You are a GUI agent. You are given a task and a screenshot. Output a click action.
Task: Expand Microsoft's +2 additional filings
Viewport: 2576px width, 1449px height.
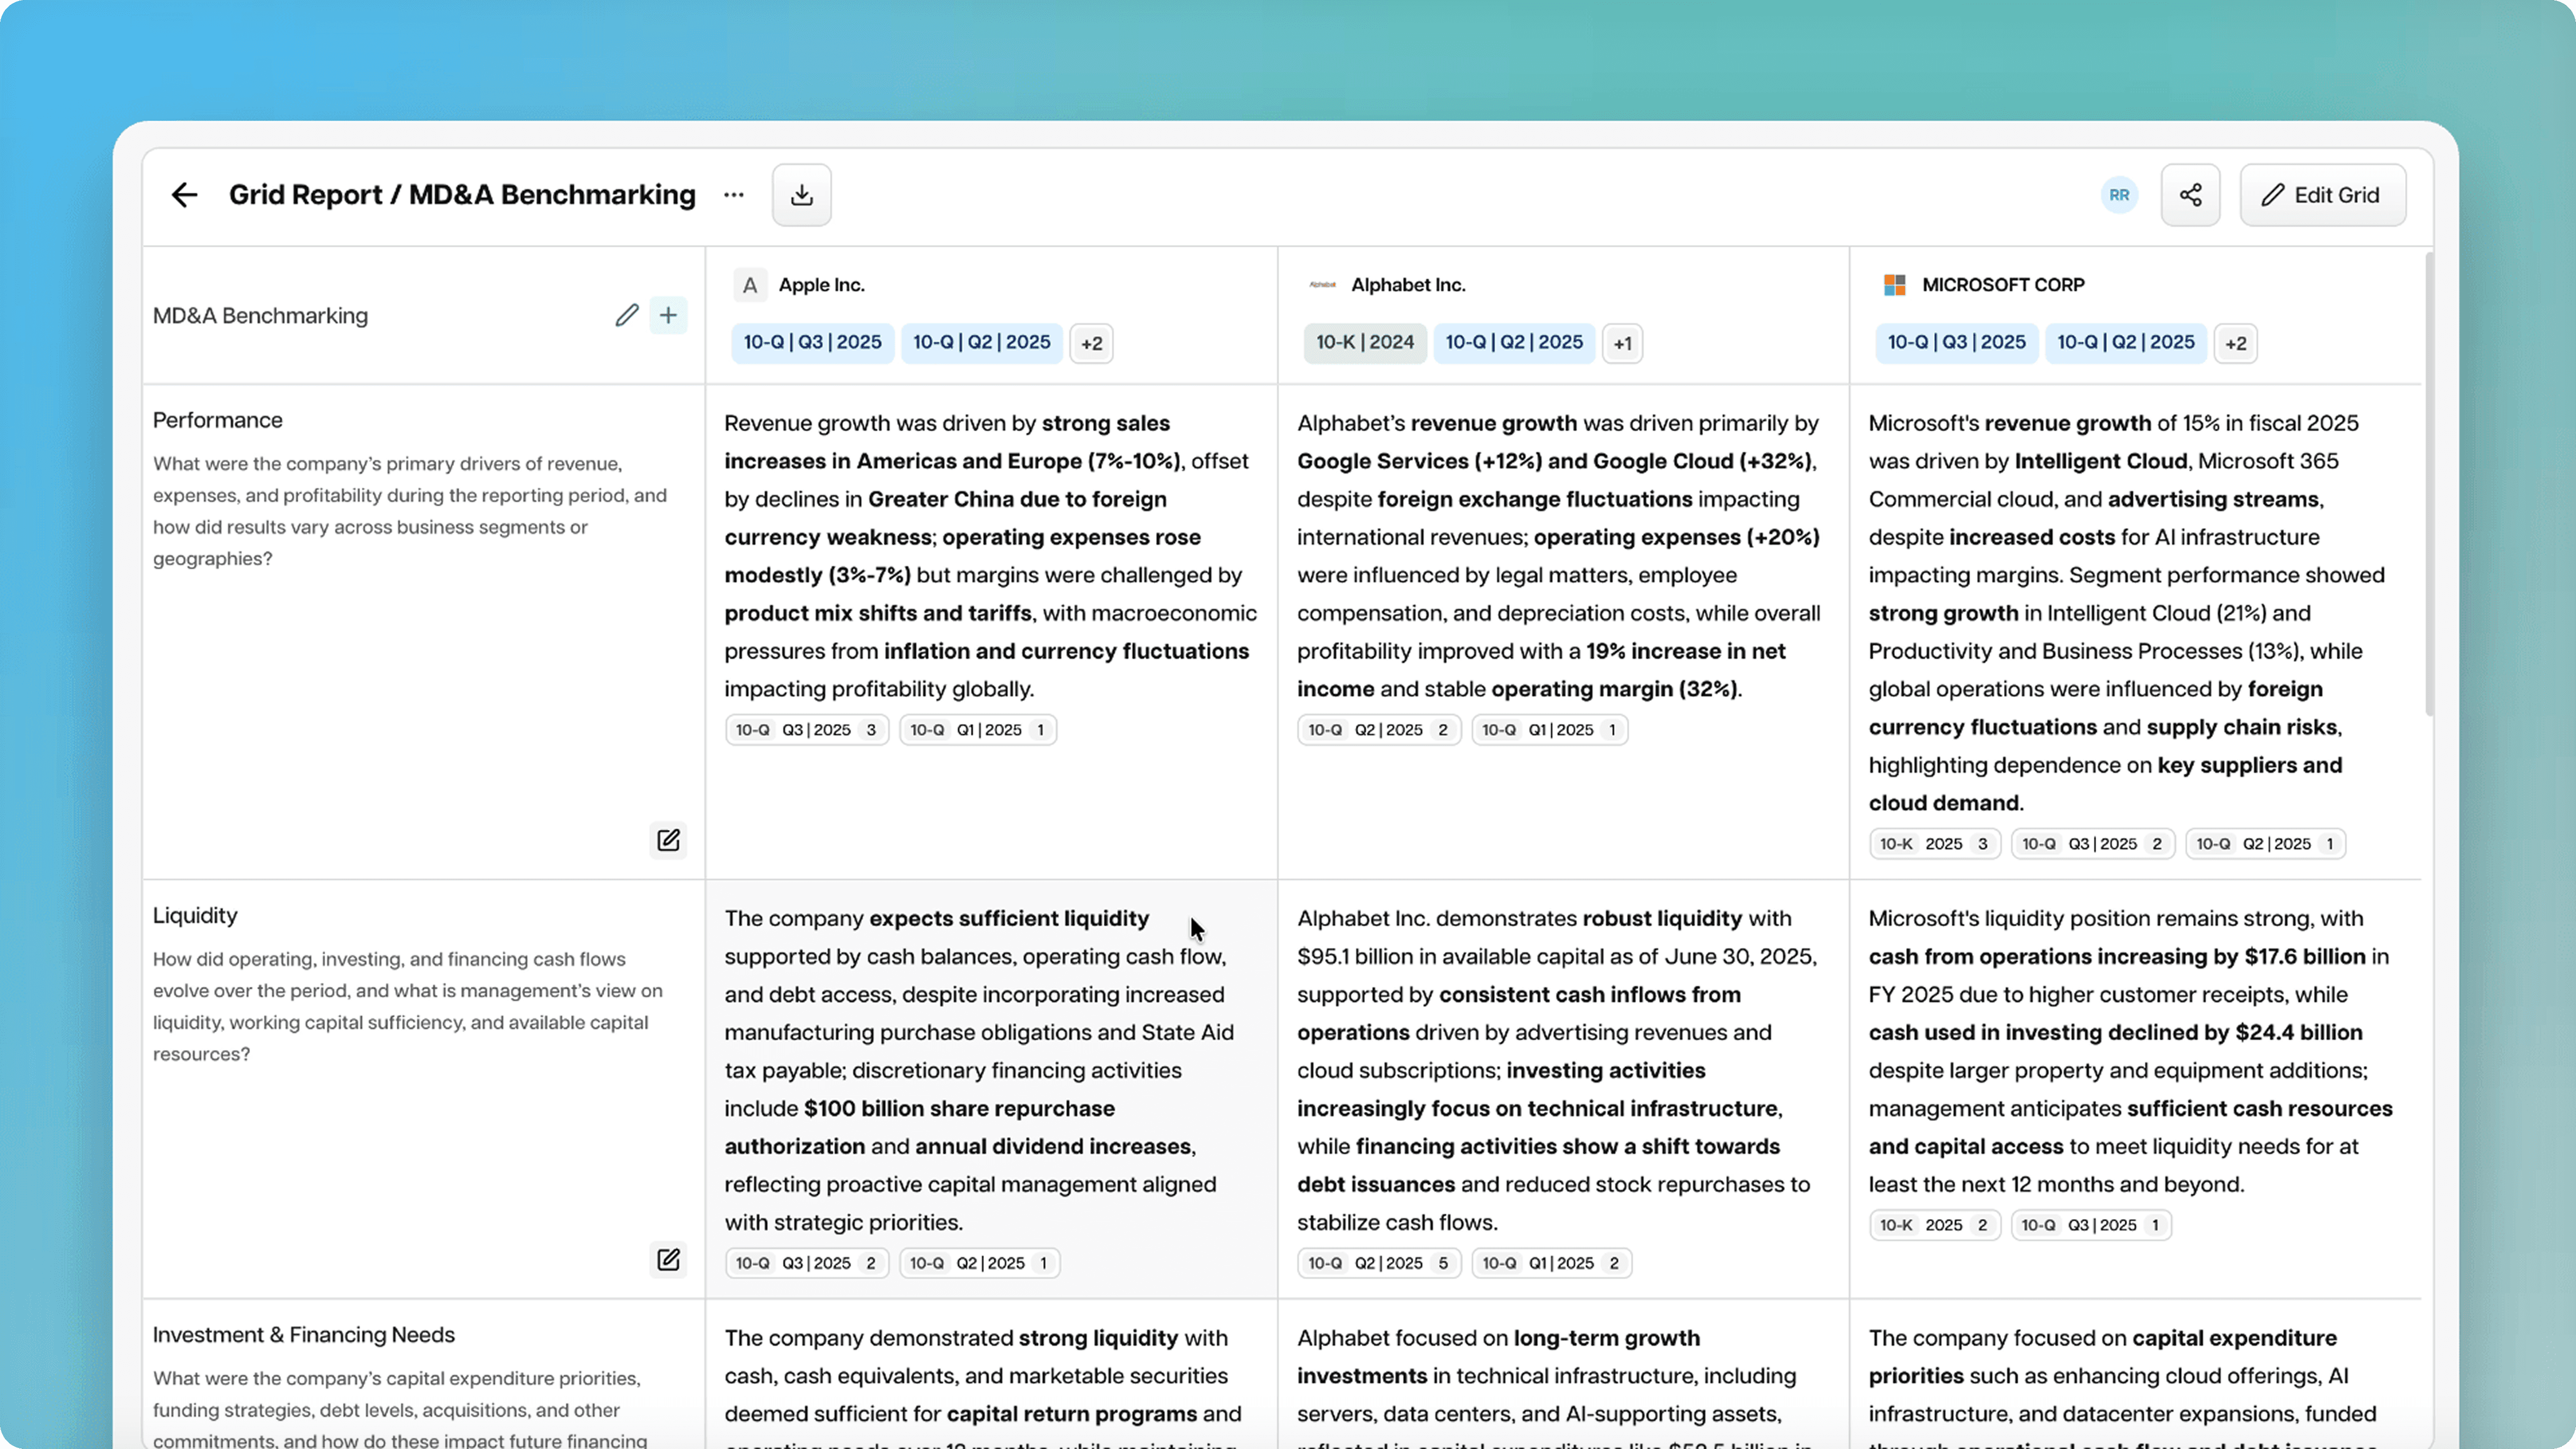[x=2235, y=344]
